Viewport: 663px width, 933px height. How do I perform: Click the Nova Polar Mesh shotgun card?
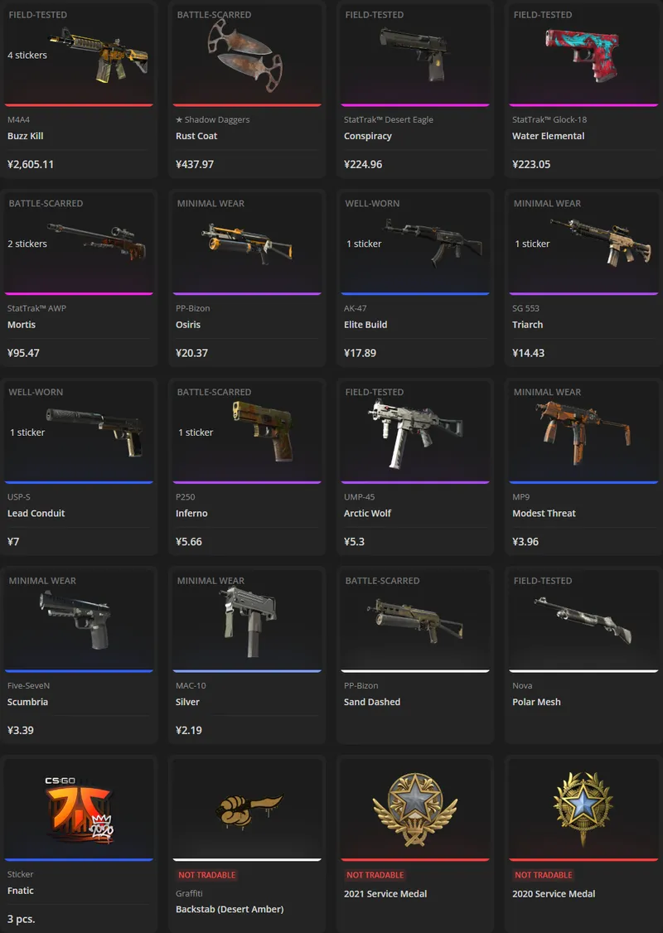pos(583,655)
